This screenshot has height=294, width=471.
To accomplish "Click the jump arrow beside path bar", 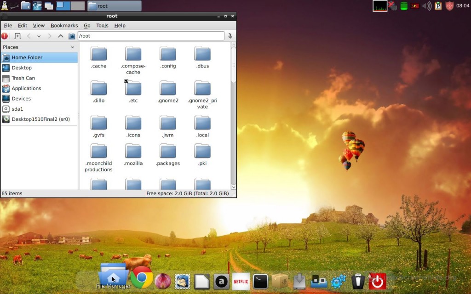I will click(230, 36).
